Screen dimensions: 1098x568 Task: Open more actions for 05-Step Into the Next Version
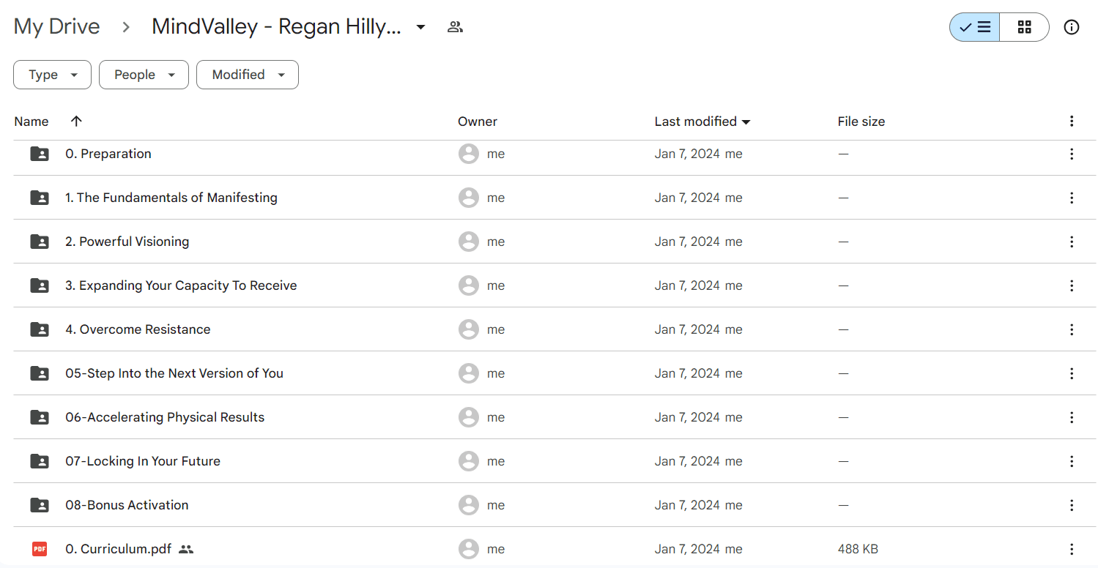(1072, 373)
